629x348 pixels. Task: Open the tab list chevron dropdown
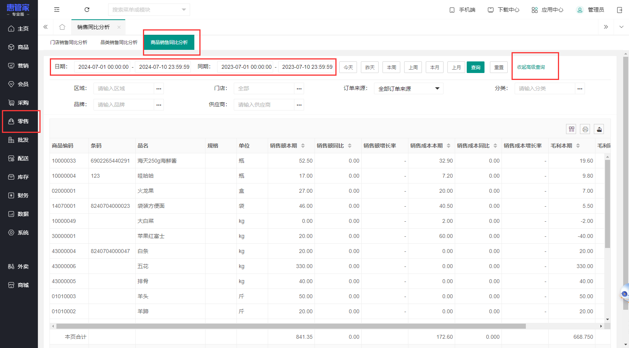[621, 27]
